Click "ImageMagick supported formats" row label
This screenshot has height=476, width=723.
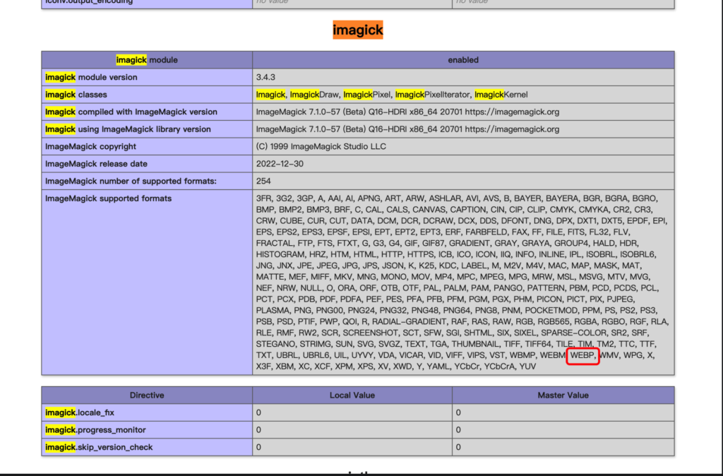108,198
